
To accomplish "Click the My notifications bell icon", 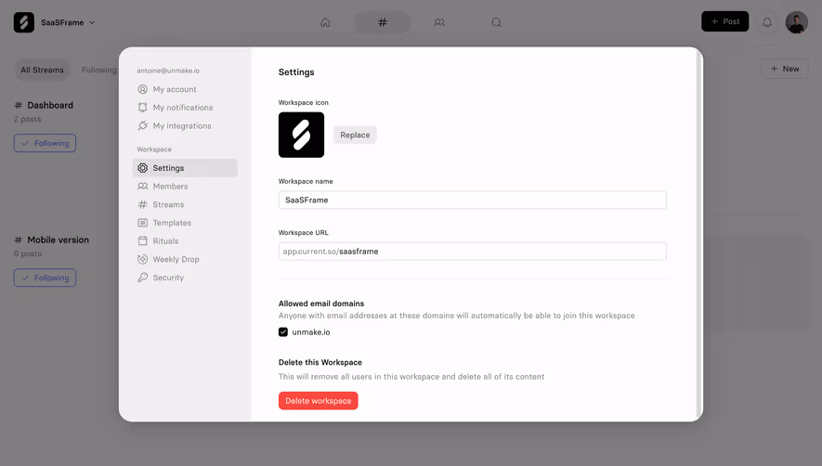I will coord(143,108).
